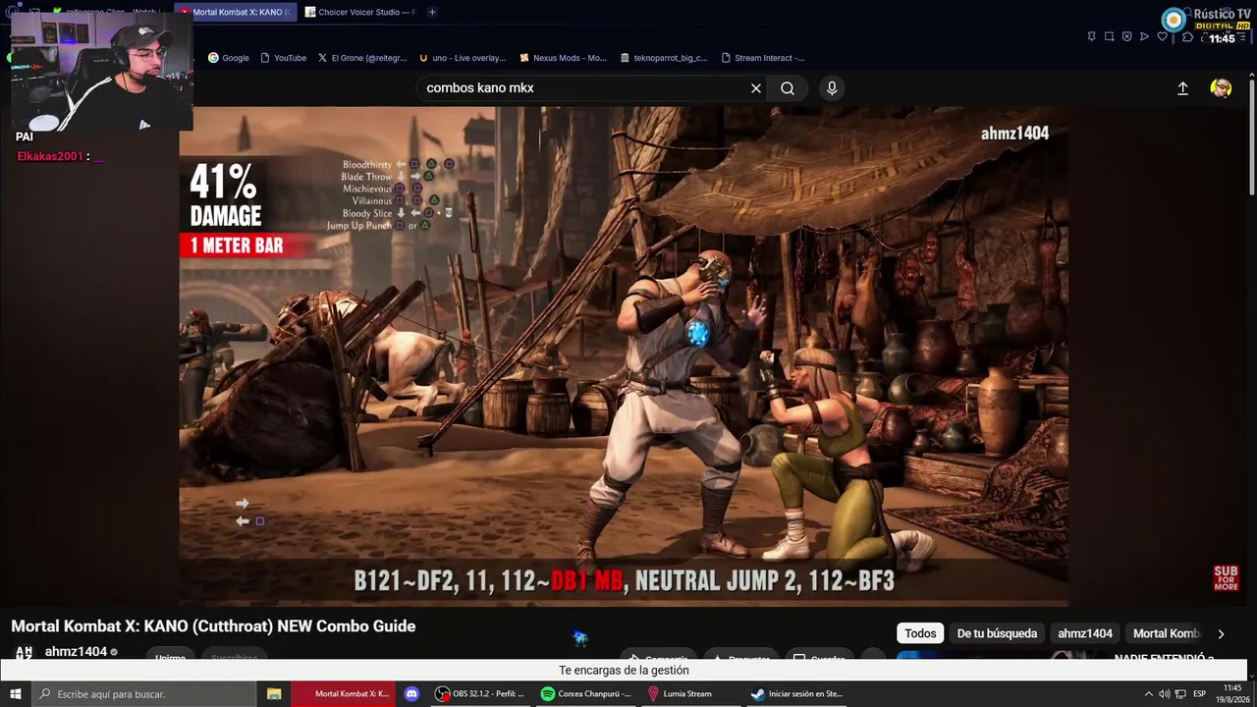The height and width of the screenshot is (707, 1257).
Task: Click the play arrow icon in toolbar
Action: [1144, 36]
